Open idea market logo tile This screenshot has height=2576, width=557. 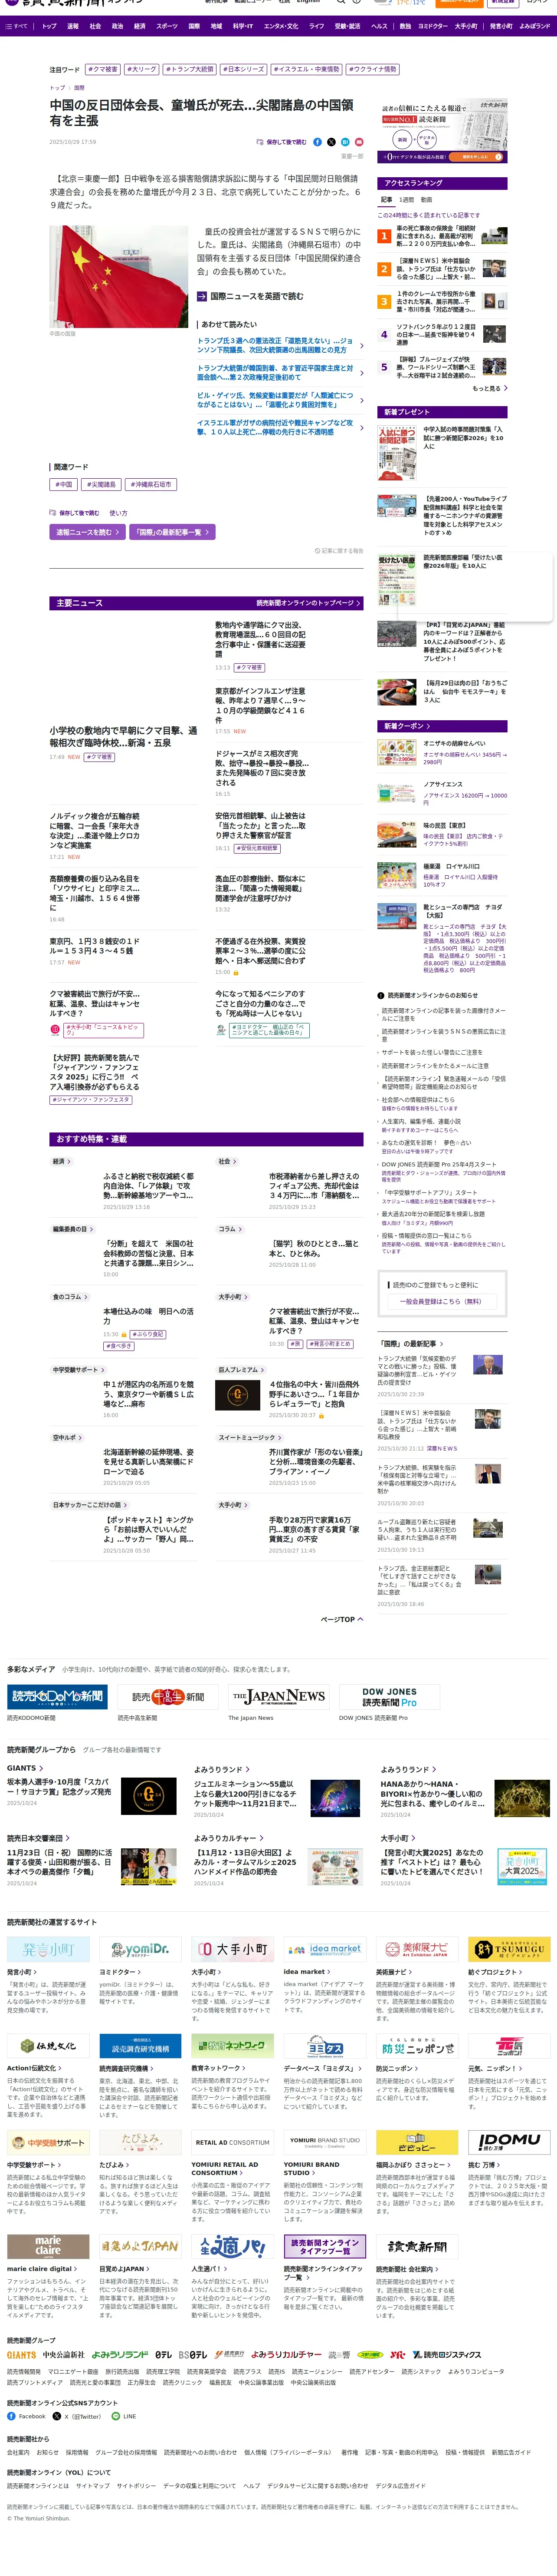click(x=324, y=1949)
